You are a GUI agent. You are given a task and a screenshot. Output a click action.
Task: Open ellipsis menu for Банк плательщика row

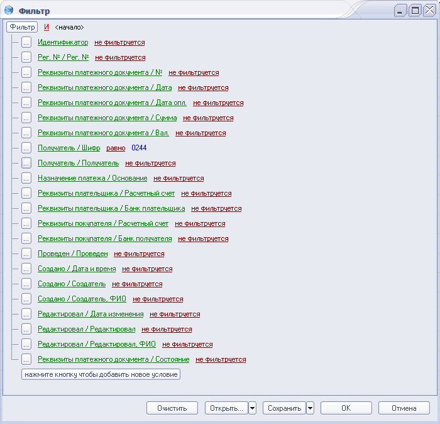pos(26,209)
